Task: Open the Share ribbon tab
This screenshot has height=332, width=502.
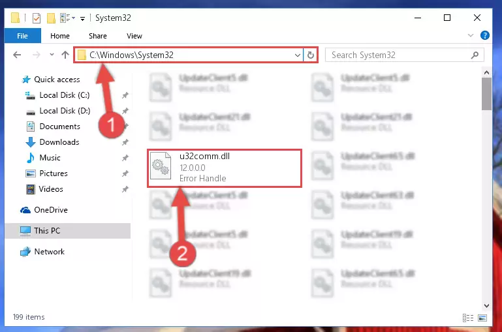Action: pos(98,36)
